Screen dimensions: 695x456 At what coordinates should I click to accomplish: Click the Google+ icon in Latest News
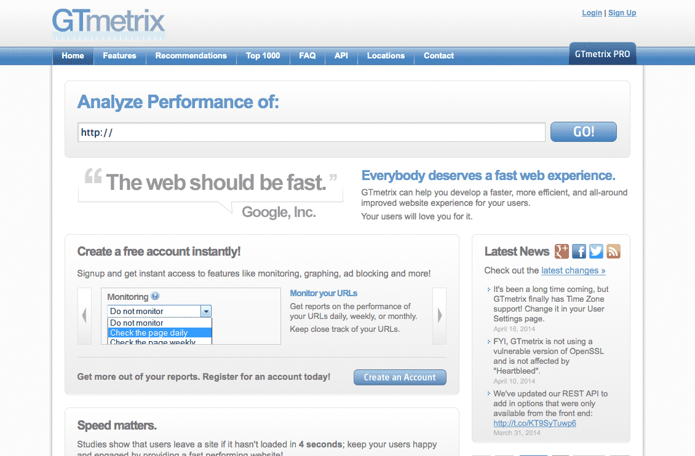pyautogui.click(x=562, y=251)
